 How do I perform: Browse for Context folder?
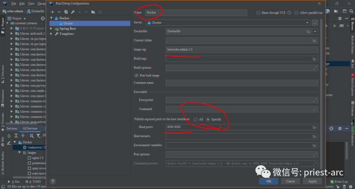tap(315, 40)
